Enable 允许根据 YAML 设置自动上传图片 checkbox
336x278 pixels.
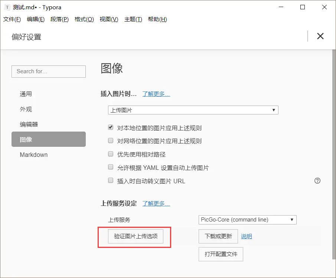[111, 167]
